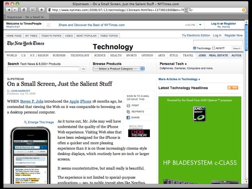Follow the Apple link in the article
This screenshot has height=189, width=252.
(74, 101)
